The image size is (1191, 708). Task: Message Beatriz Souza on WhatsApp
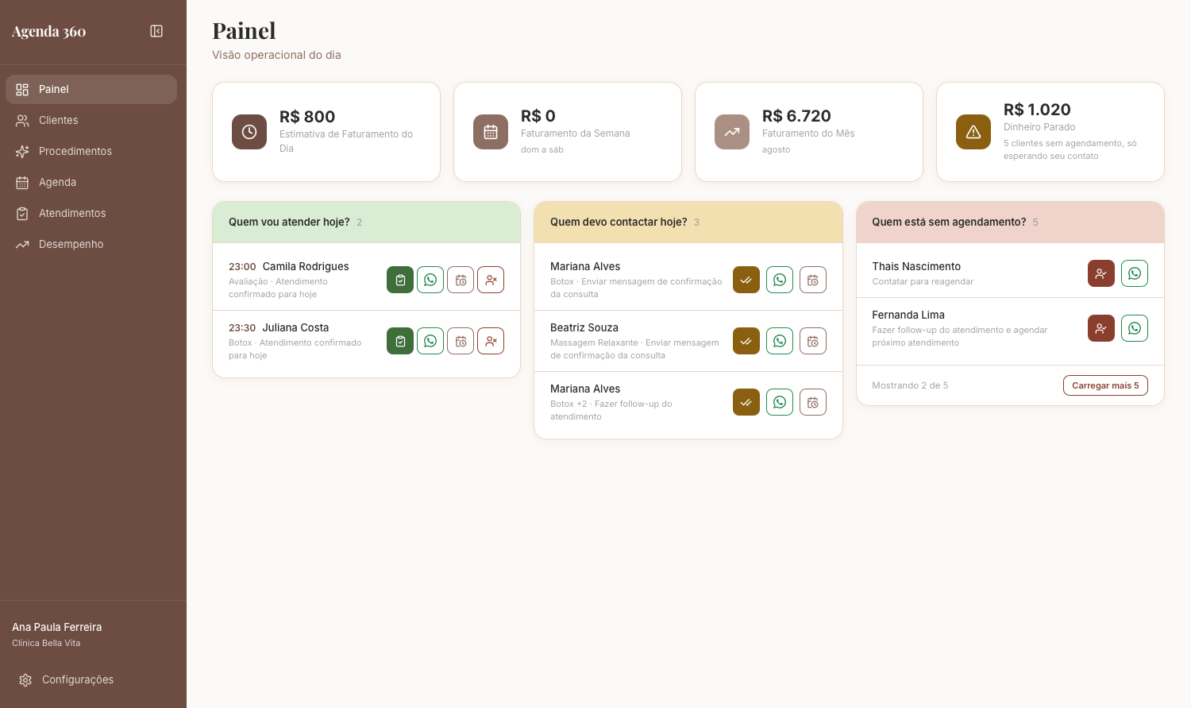tap(780, 341)
